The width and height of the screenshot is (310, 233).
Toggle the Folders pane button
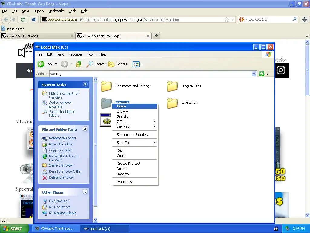[118, 64]
